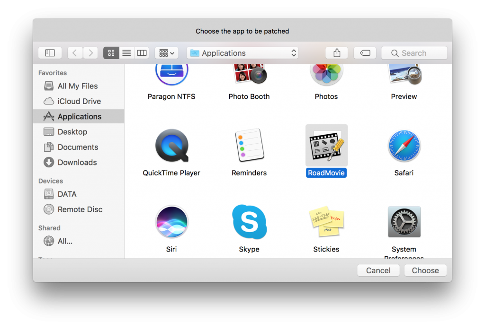
Task: Click the Choose button
Action: point(425,270)
